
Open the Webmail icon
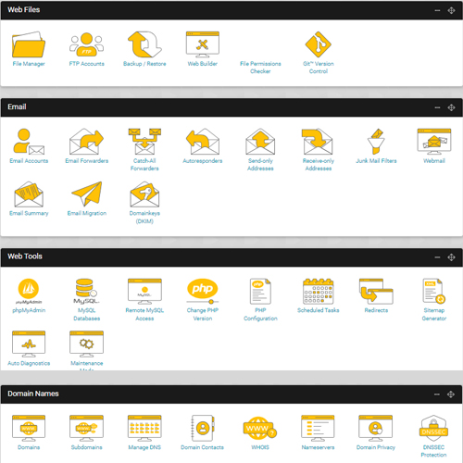[x=434, y=142]
